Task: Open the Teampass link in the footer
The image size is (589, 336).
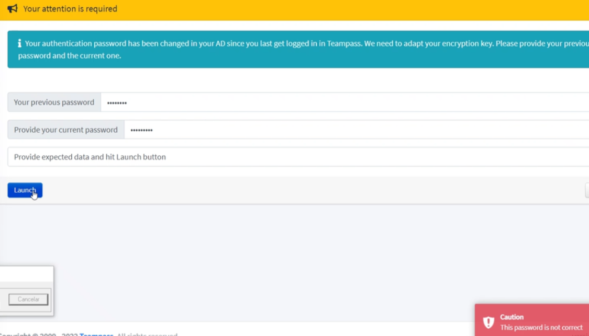Action: (x=96, y=334)
